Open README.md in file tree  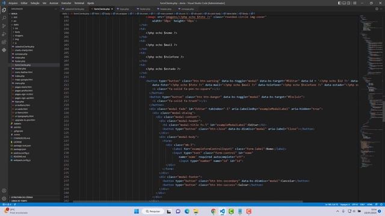tap(20, 157)
